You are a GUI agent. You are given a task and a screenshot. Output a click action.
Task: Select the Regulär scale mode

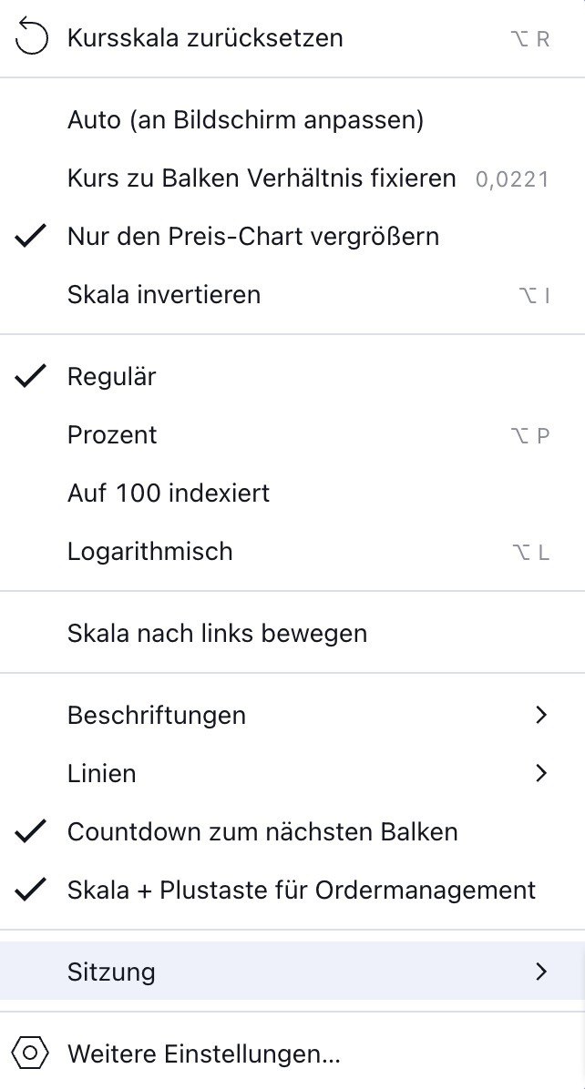[111, 376]
